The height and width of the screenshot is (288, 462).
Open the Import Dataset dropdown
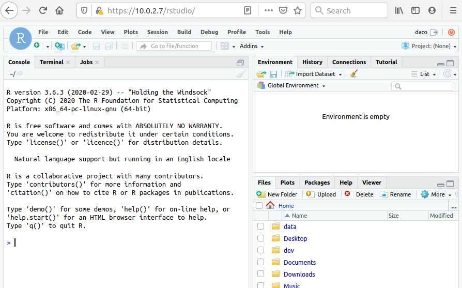pos(314,74)
